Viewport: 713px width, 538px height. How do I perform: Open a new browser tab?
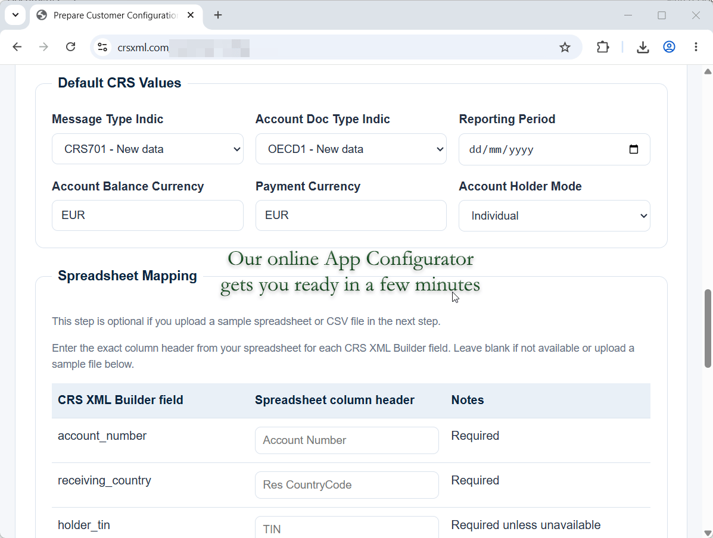click(x=218, y=15)
